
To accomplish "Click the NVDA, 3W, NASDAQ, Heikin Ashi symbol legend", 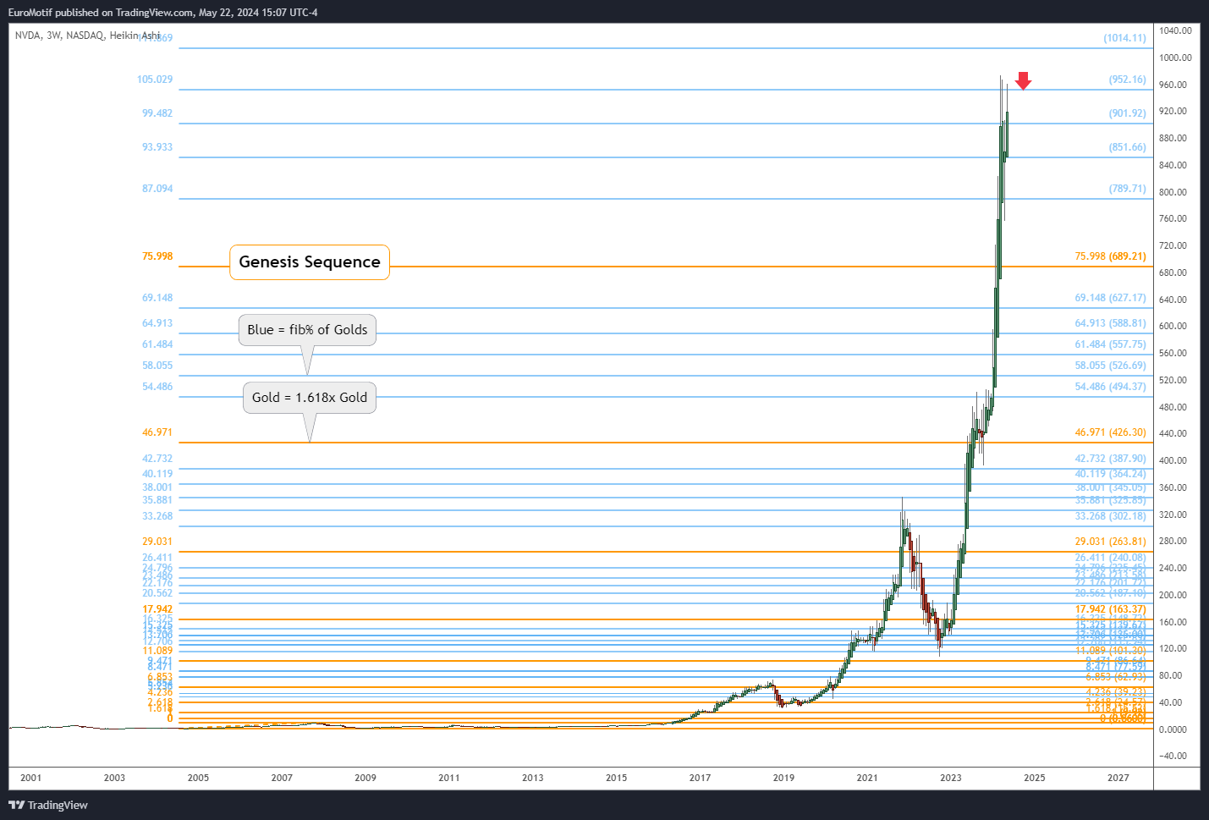I will 87,36.
